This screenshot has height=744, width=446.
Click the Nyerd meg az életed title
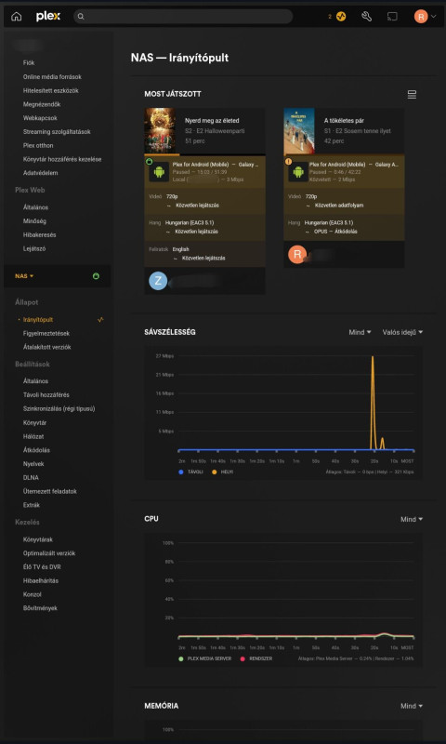(212, 121)
